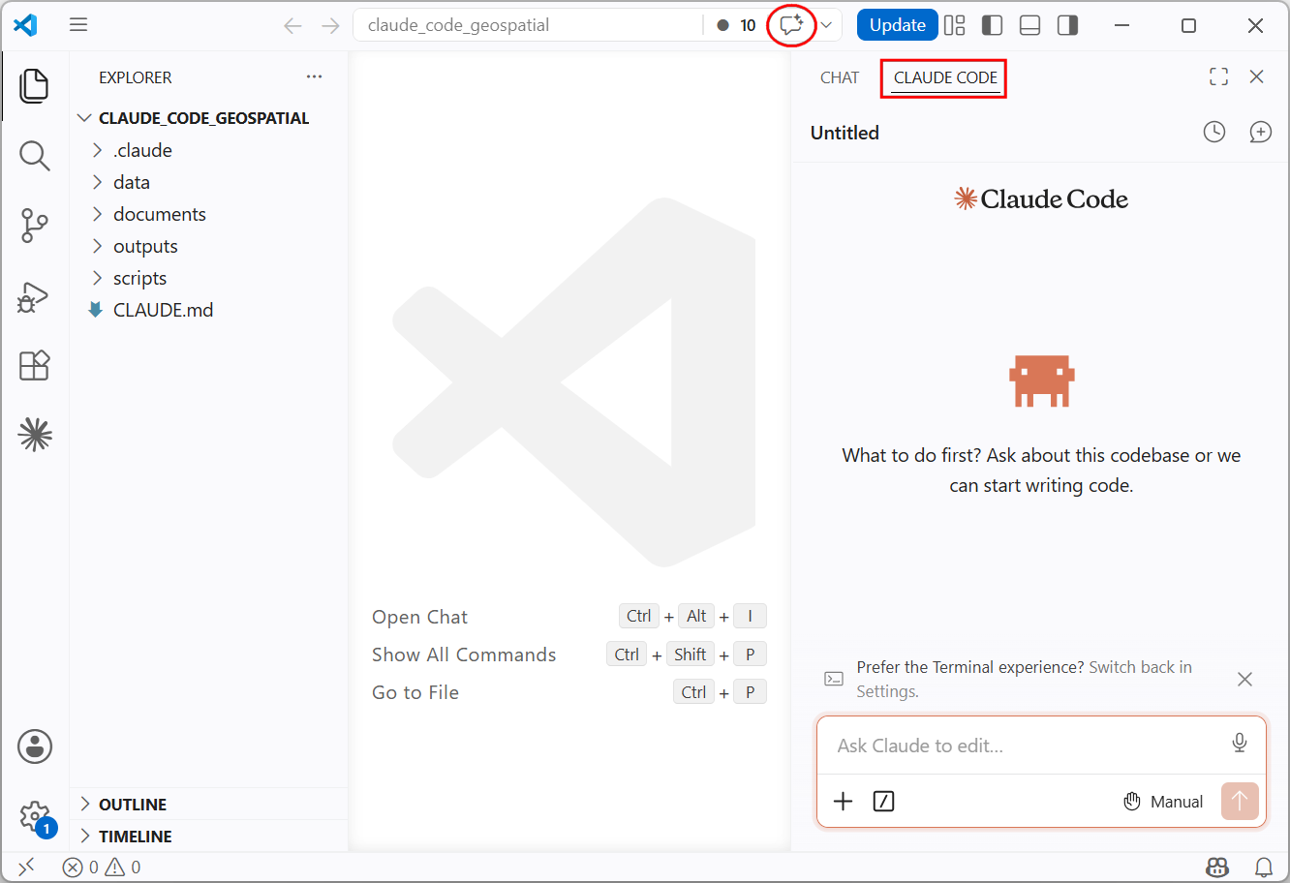Viewport: 1290px width, 883px height.
Task: Click the Update button
Action: (x=897, y=25)
